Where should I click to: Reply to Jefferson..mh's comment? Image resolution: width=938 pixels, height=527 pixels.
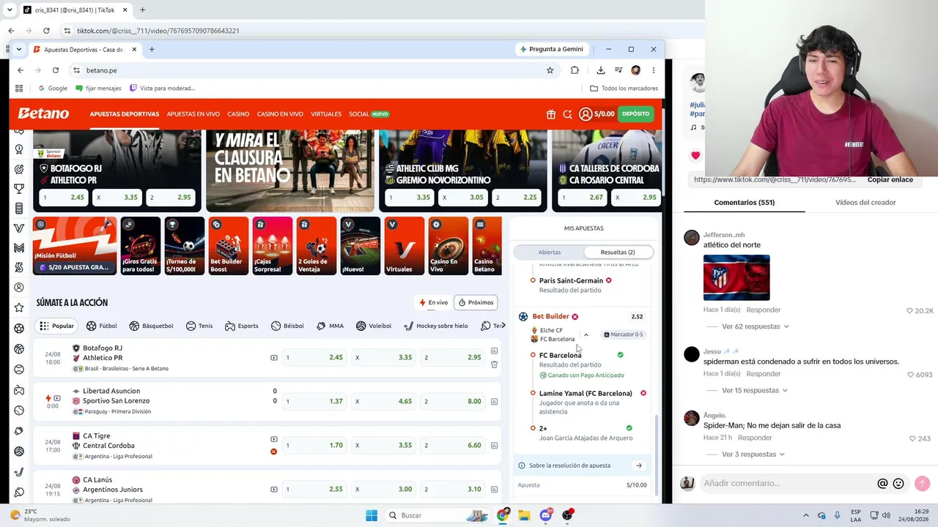point(764,310)
